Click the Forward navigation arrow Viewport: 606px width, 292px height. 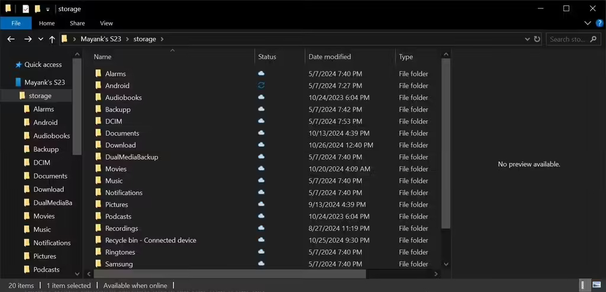[x=28, y=39]
